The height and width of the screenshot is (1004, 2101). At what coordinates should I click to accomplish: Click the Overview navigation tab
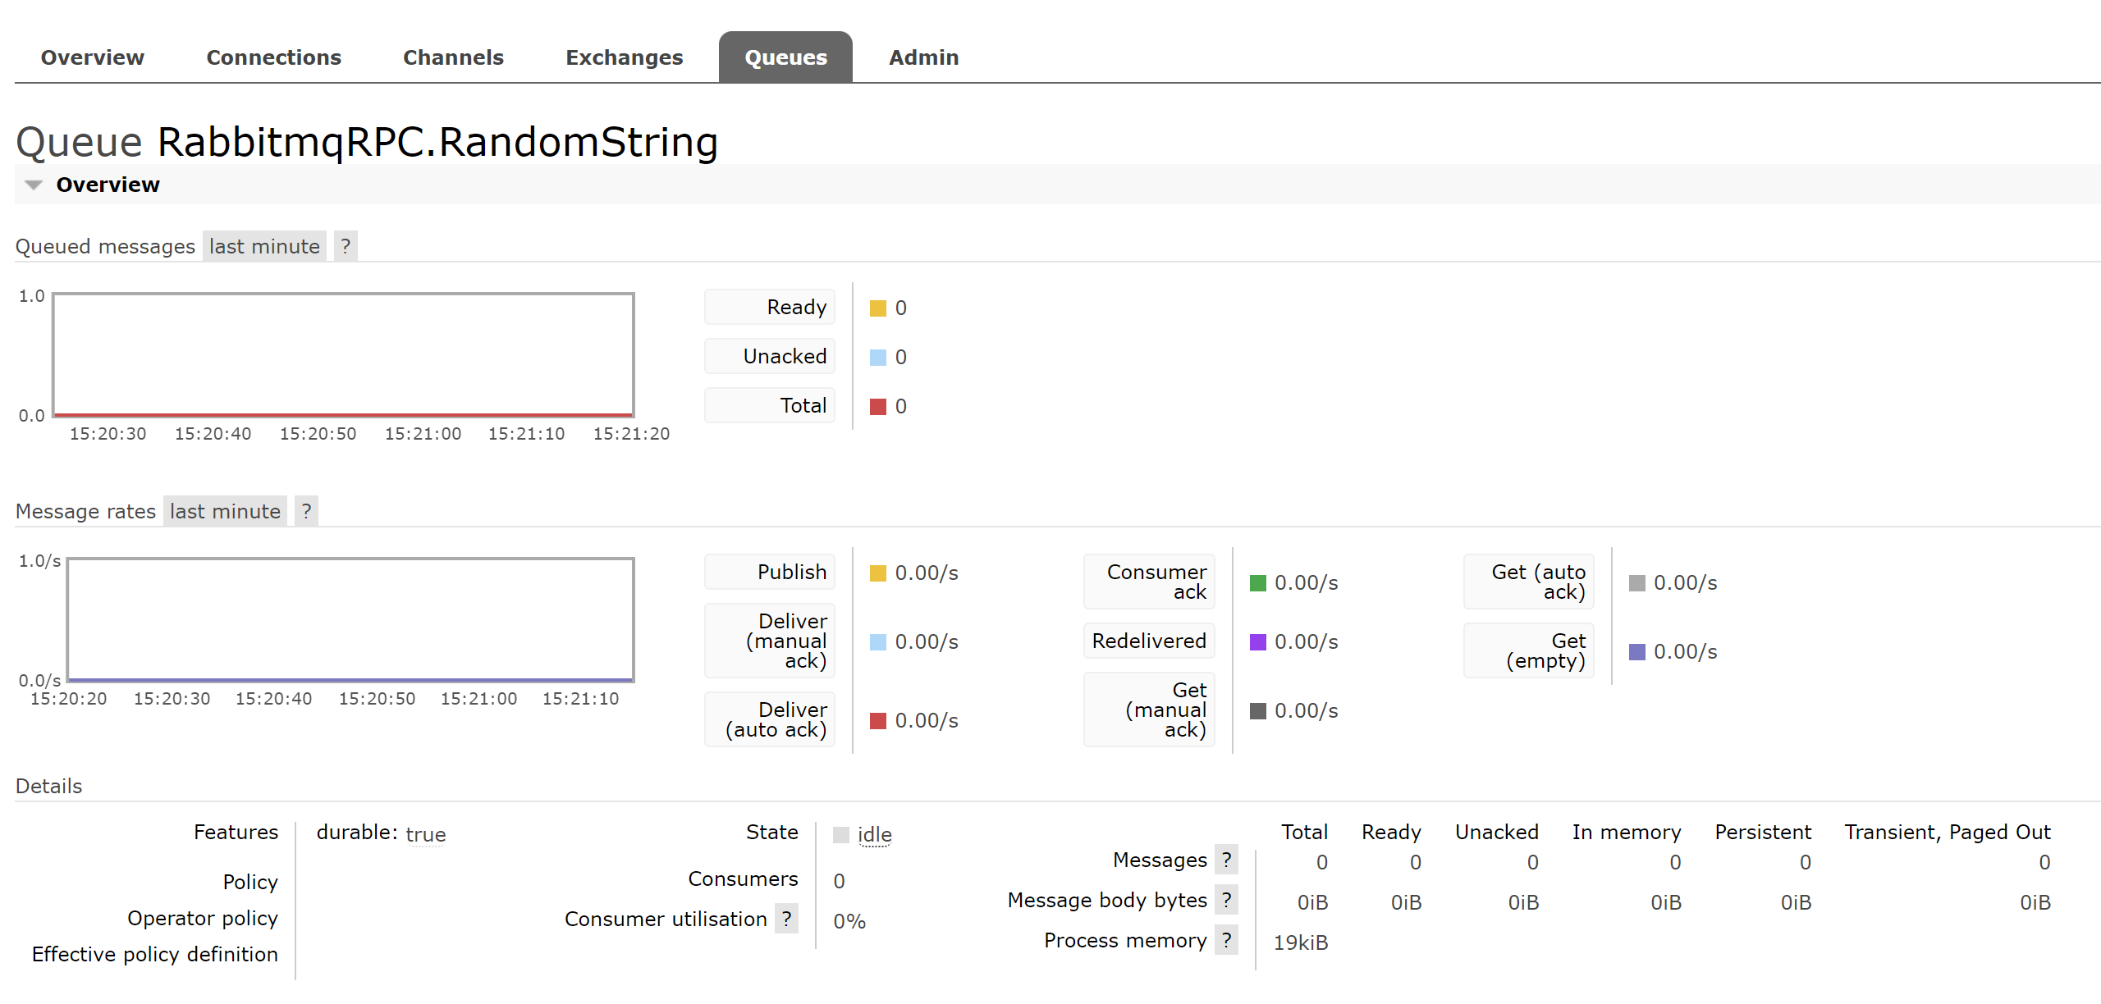(x=93, y=57)
